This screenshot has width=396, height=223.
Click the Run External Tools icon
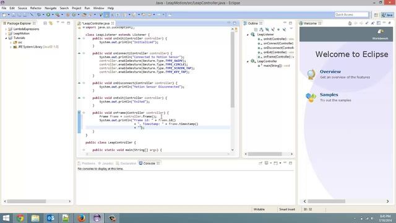(x=58, y=15)
